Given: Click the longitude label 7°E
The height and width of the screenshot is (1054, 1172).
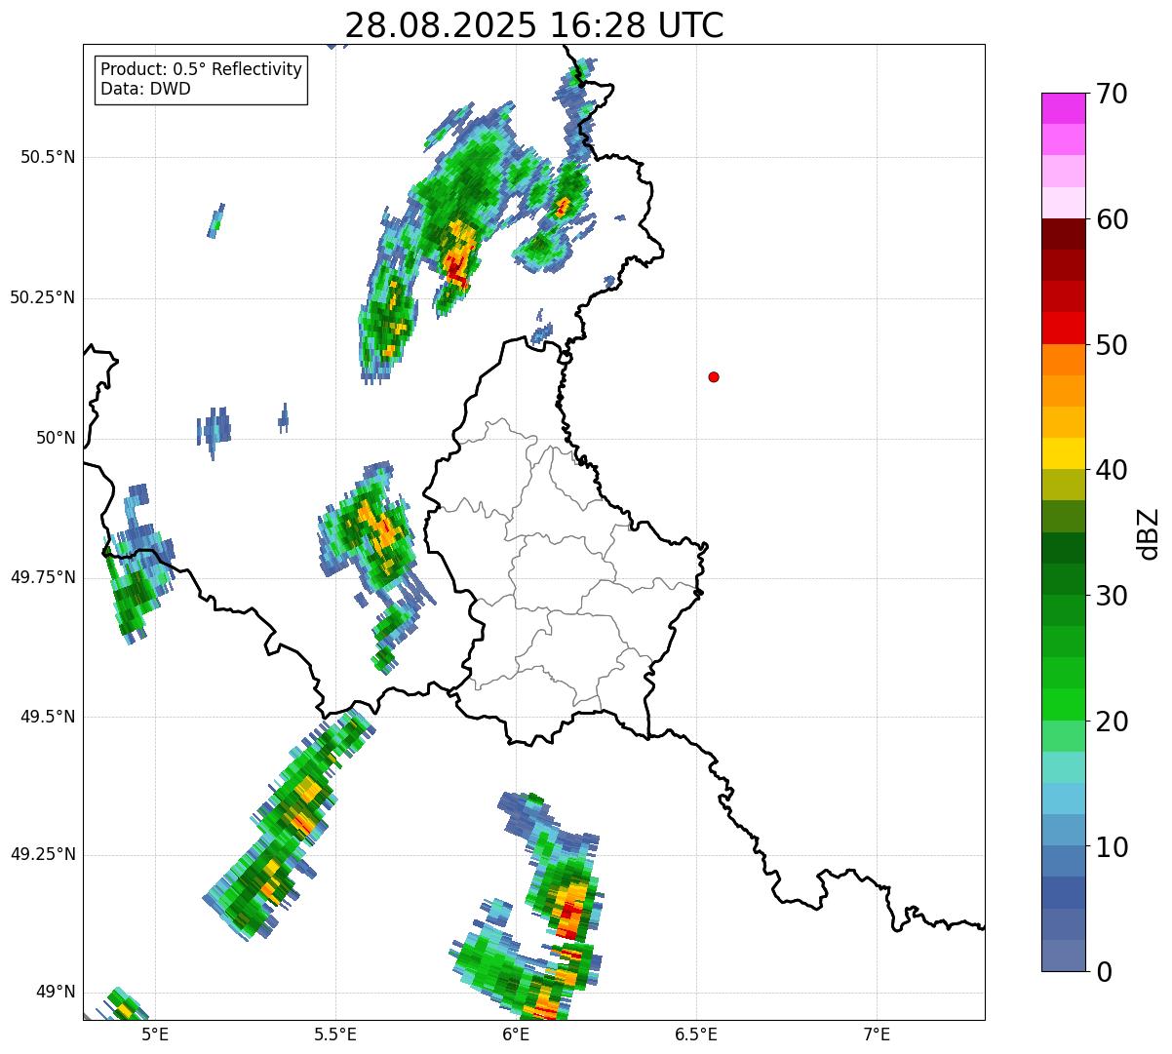Looking at the screenshot, I should [x=878, y=1034].
